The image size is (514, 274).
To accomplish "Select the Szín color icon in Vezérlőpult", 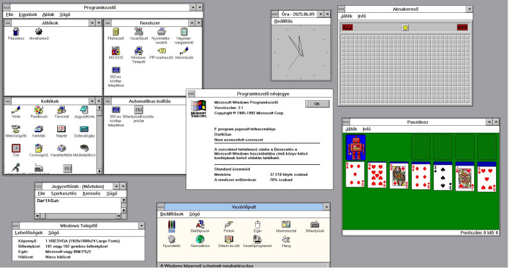I will point(172,225).
